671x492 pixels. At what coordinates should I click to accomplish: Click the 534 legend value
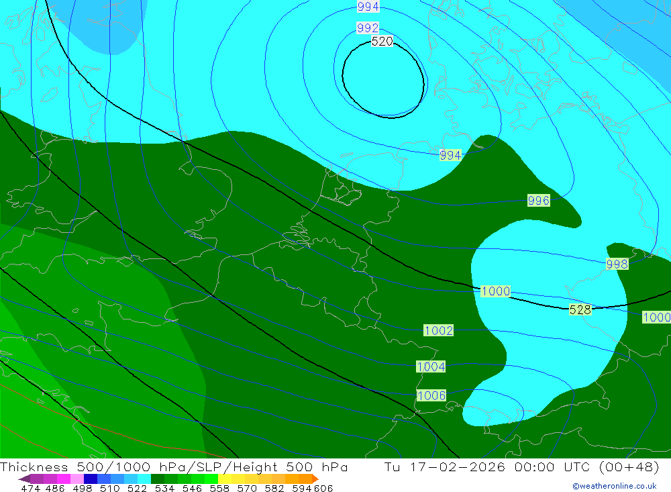[x=164, y=488]
